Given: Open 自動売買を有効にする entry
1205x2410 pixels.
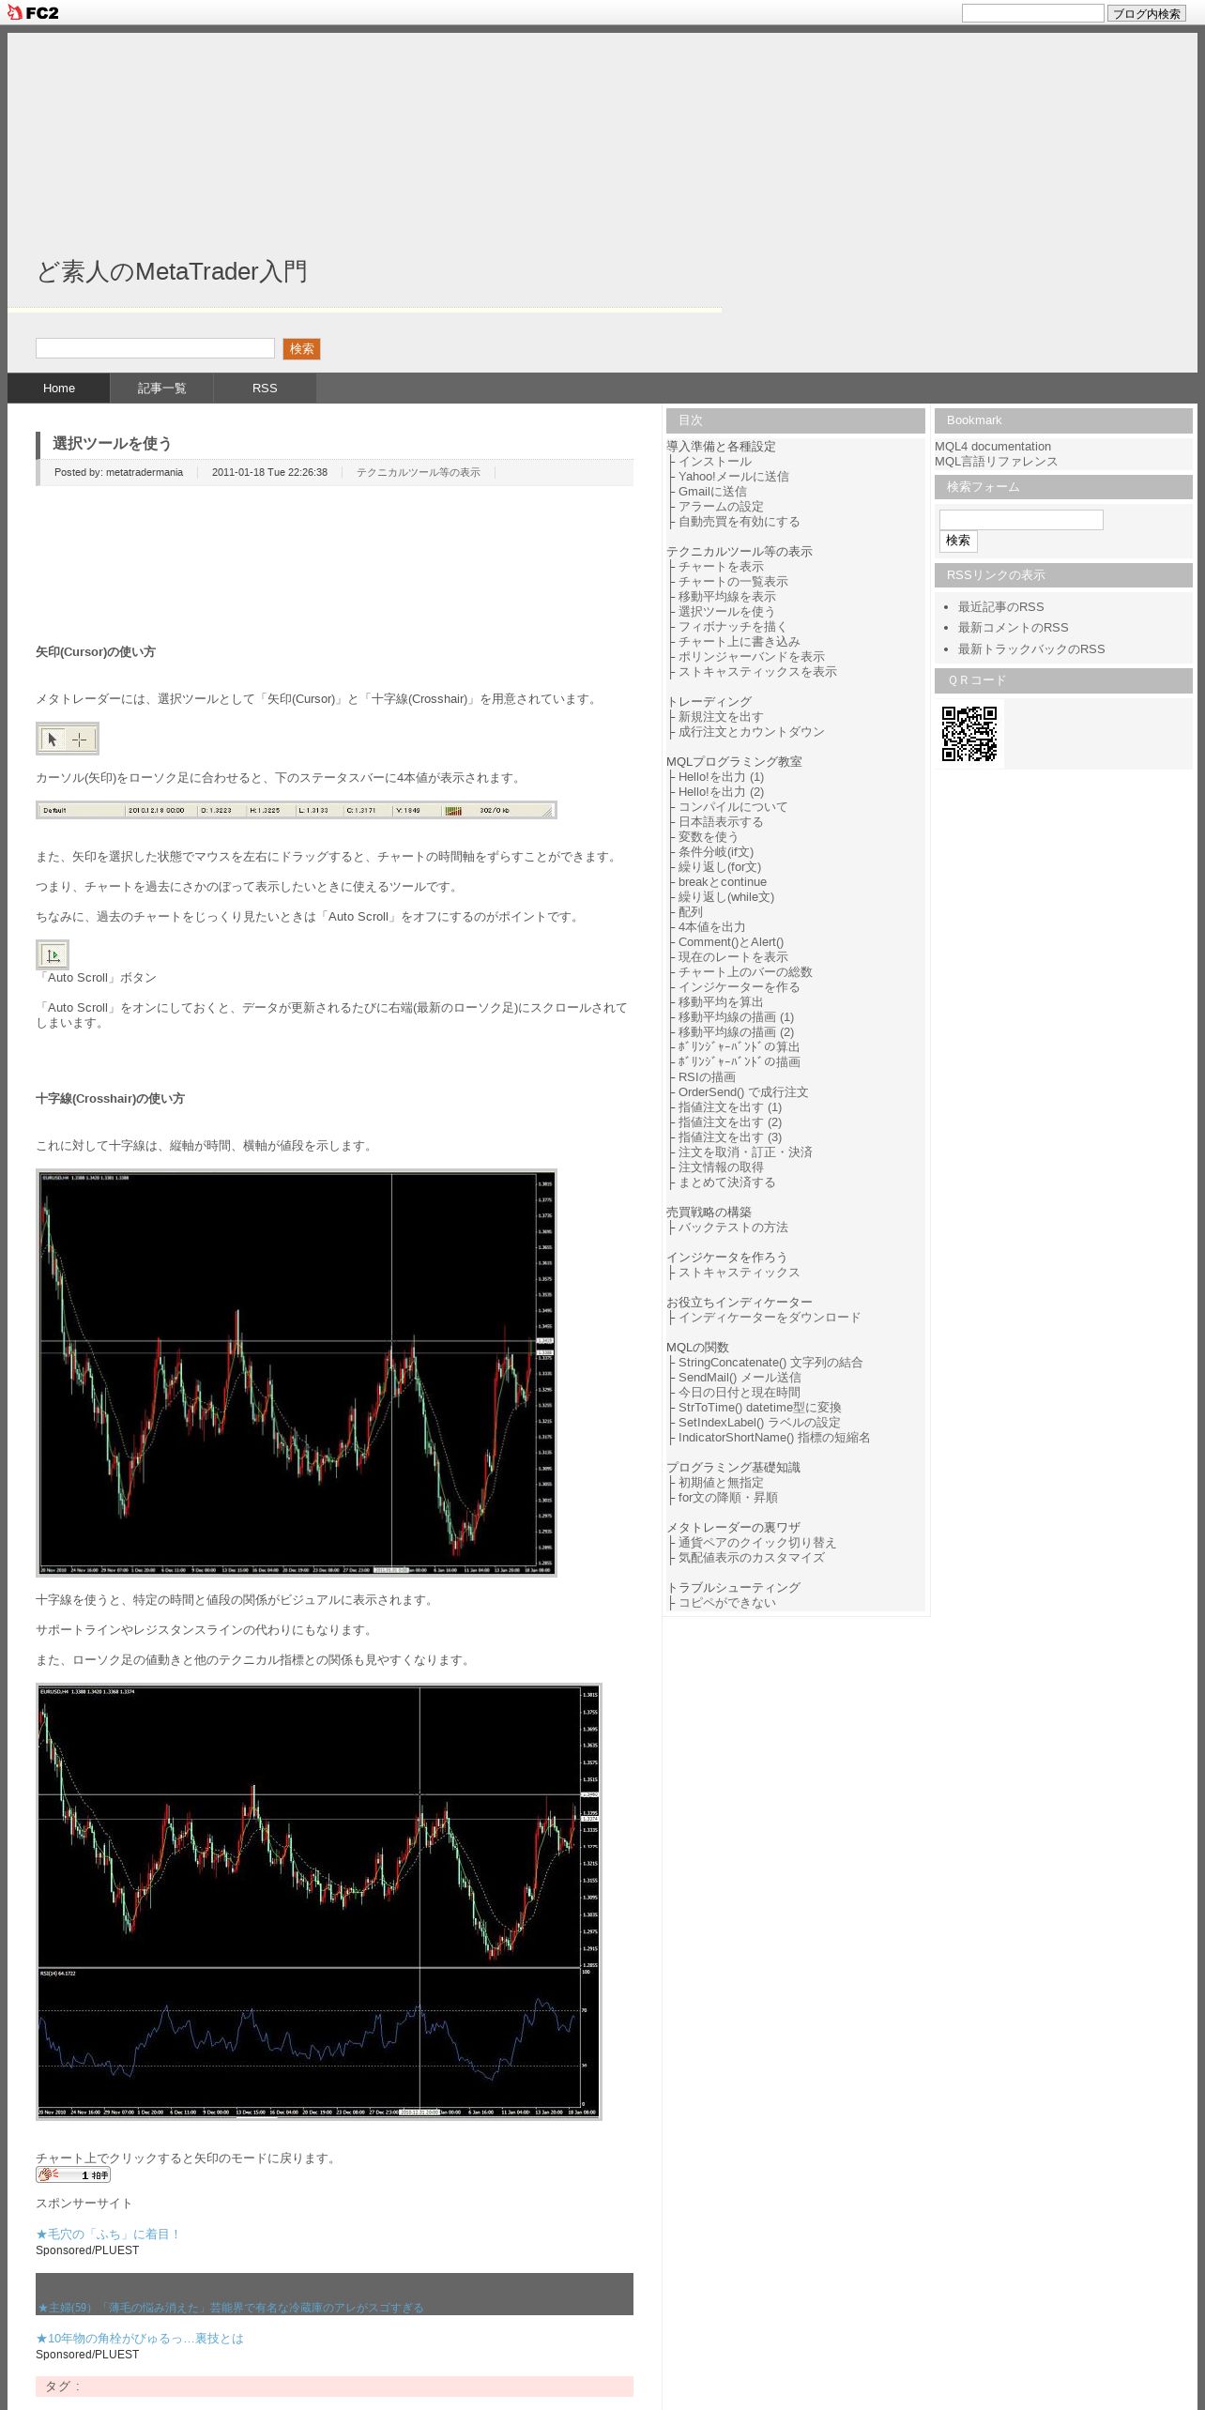Looking at the screenshot, I should [740, 522].
